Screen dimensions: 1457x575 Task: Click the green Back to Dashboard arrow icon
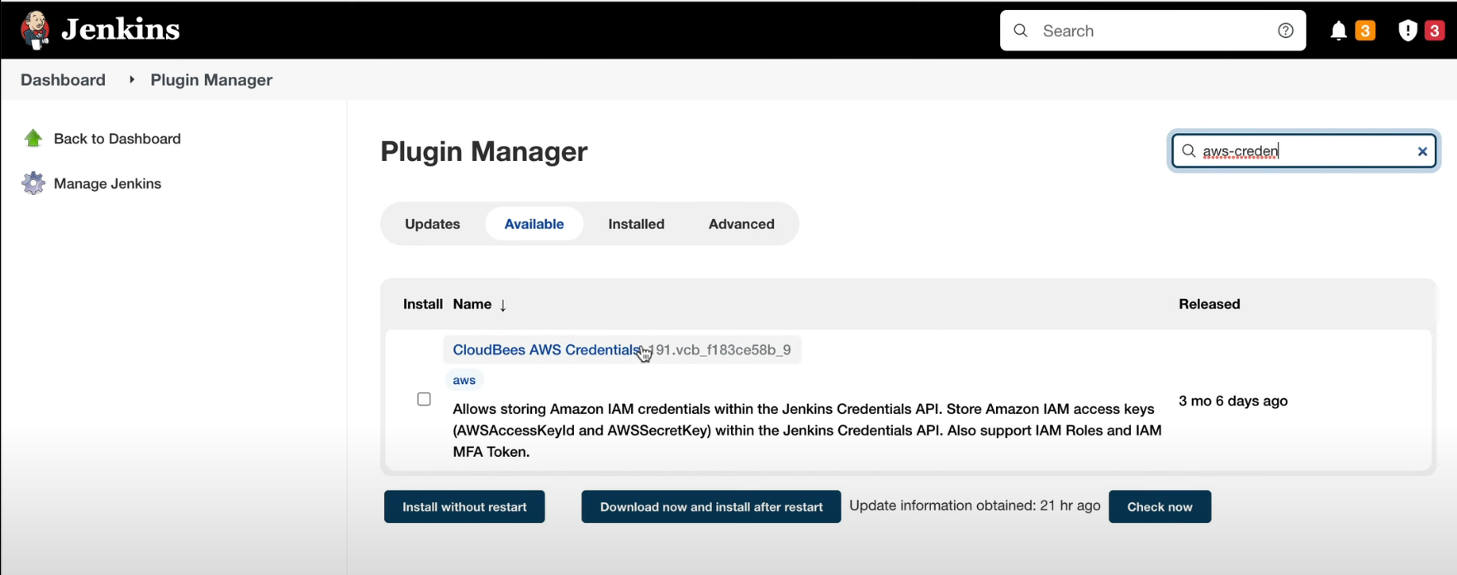point(33,138)
